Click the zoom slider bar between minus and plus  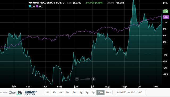pos(85,79)
